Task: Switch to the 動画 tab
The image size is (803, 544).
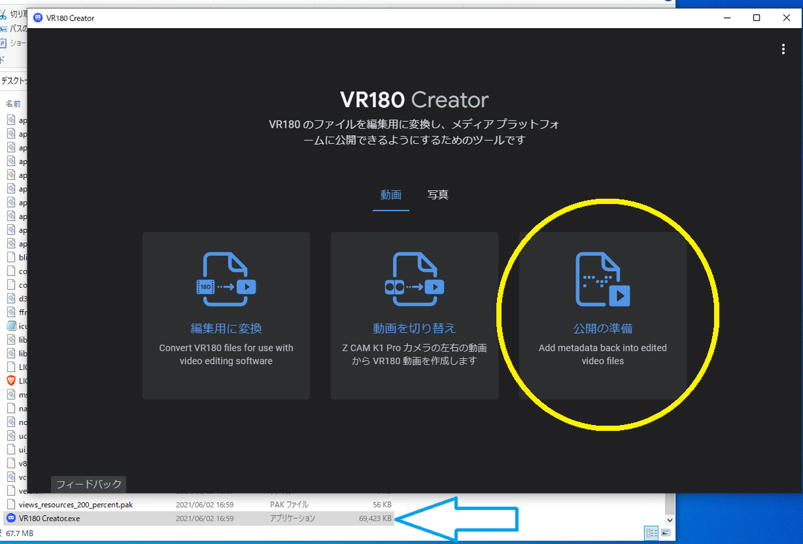Action: tap(391, 195)
